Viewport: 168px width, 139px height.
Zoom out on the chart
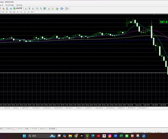(41, 8)
